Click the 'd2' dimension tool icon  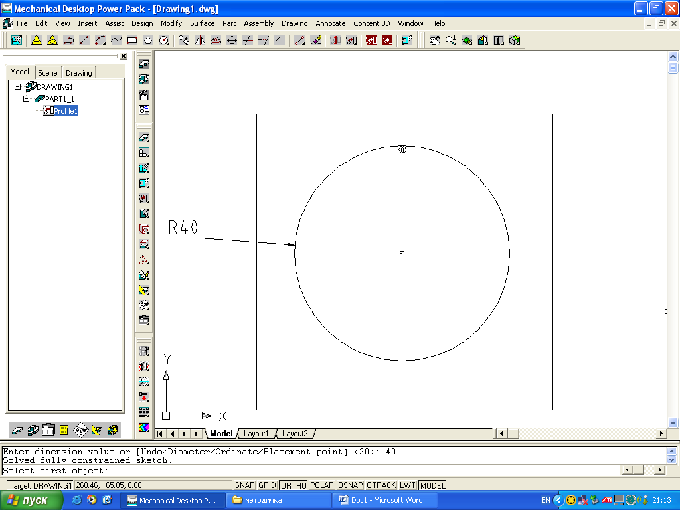coord(144,260)
